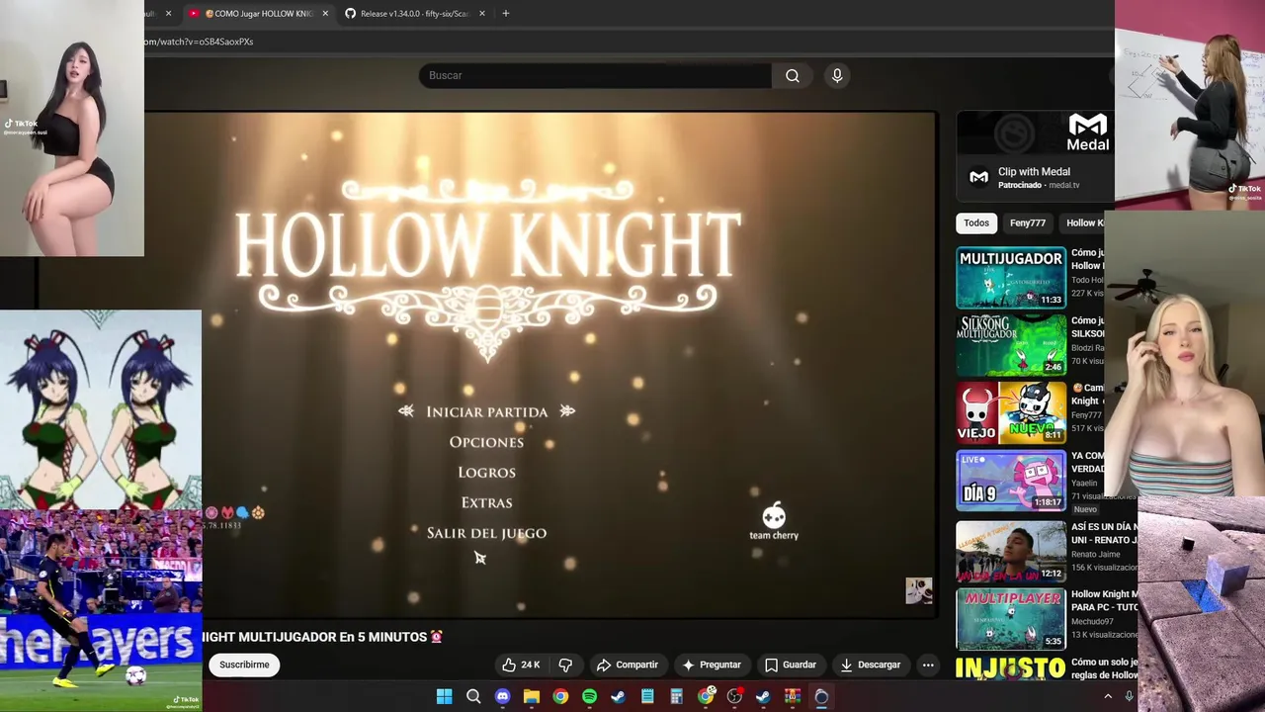Open Windows taskbar search
1265x712 pixels.
coord(473,697)
